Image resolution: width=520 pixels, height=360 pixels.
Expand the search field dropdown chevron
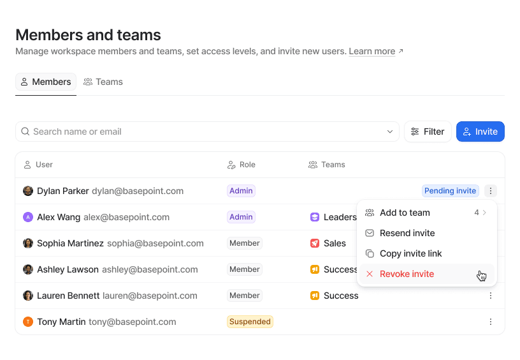[390, 131]
